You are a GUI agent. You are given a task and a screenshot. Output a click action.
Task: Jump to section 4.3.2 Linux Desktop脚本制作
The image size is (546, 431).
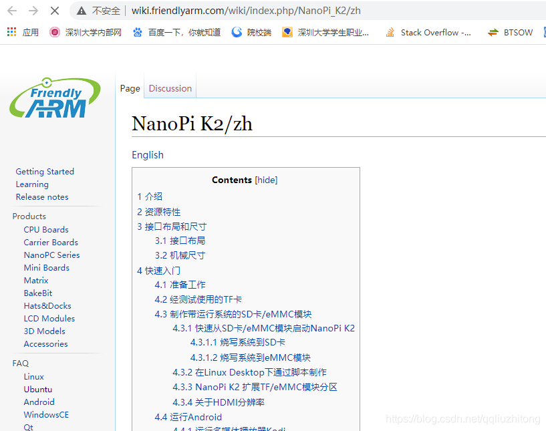point(249,372)
